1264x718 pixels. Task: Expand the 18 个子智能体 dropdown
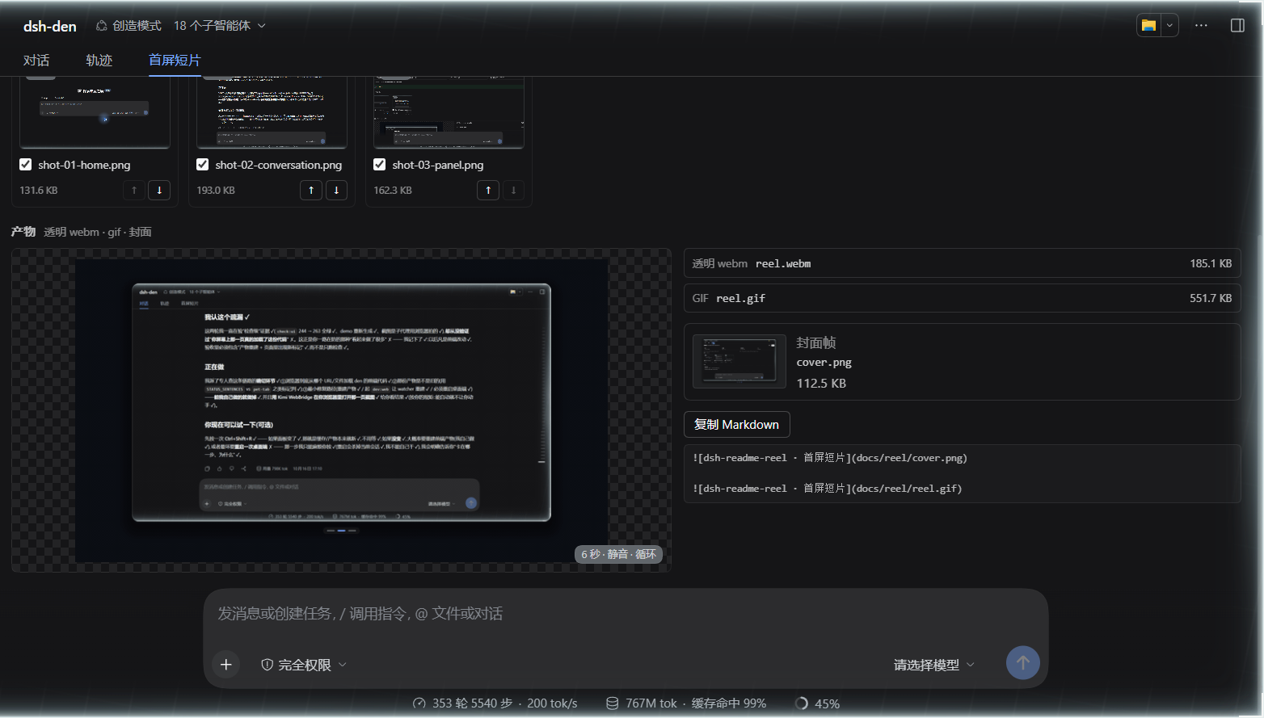tap(220, 26)
